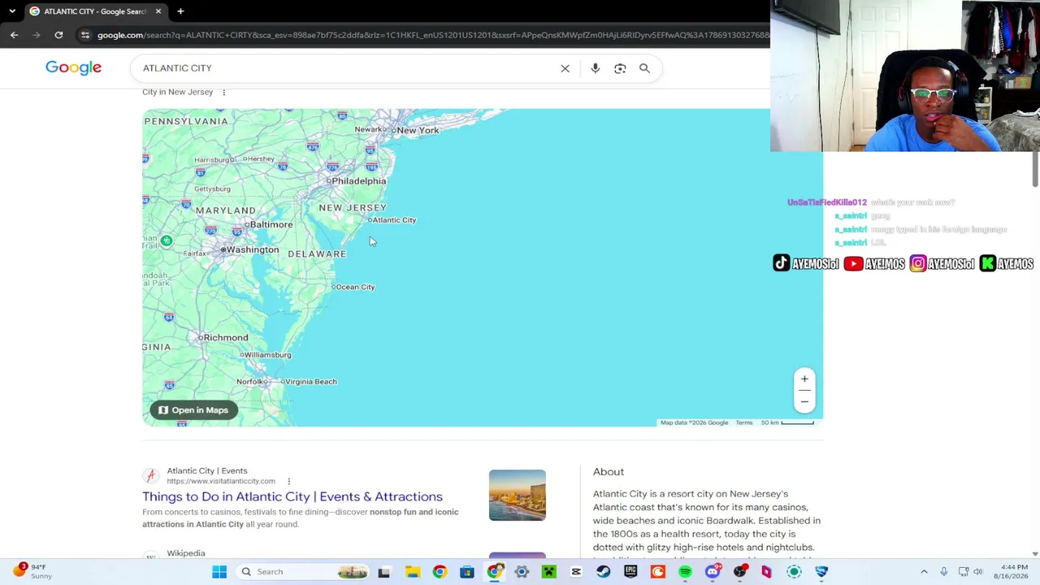Open the tab search dropdown arrow
Image resolution: width=1040 pixels, height=585 pixels.
coord(12,11)
